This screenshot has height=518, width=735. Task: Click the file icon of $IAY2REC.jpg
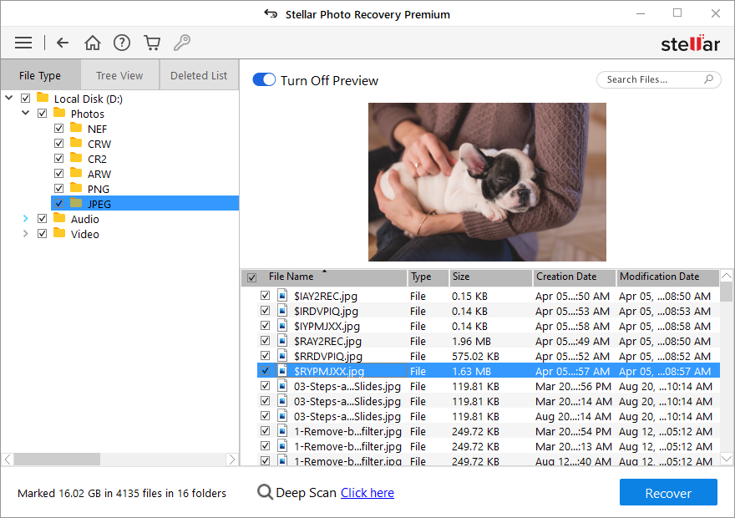click(282, 295)
